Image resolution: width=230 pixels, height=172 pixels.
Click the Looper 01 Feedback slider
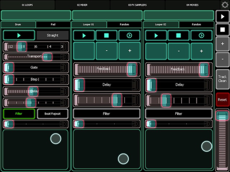107,69
